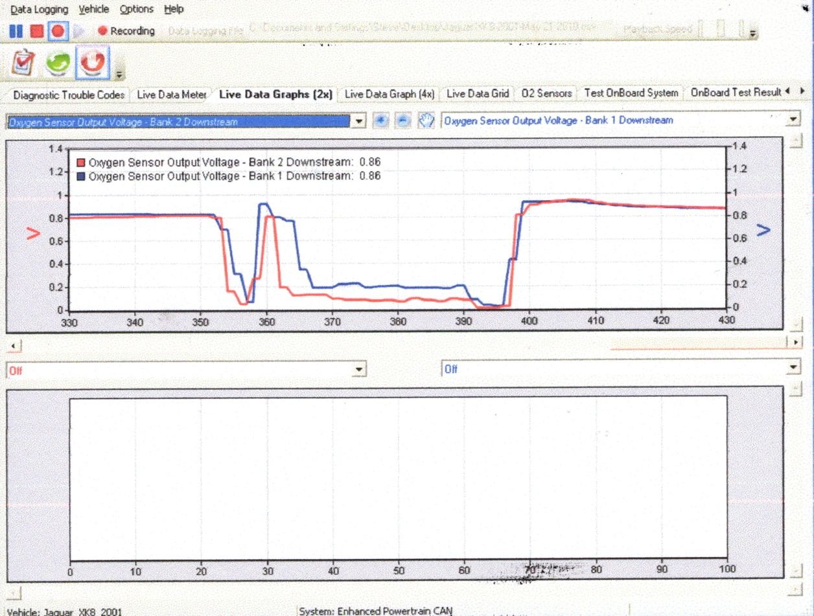Click the green refresh connection icon

tap(58, 62)
